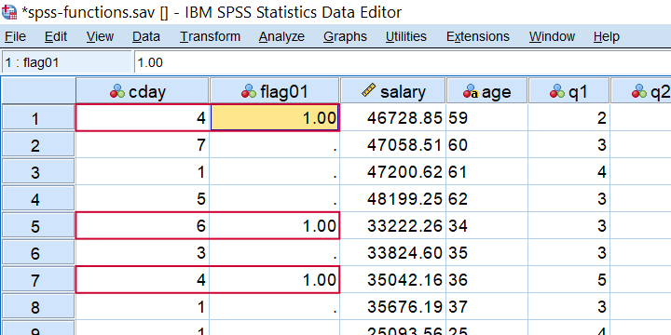Screen dimensions: 671x335
Task: Click the string nominal icon of age column
Action: click(x=471, y=91)
